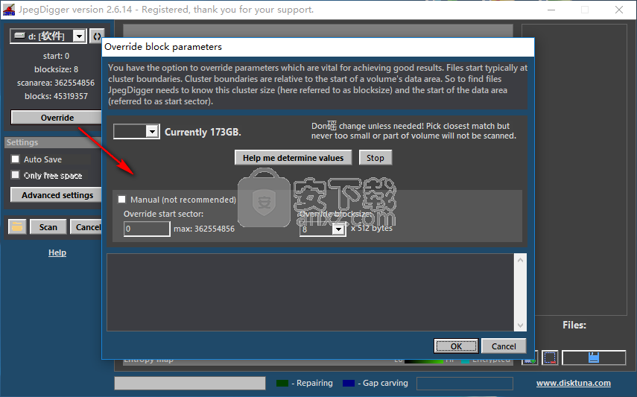This screenshot has width=637, height=397.
Task: Visit the www.disktuna.com link
Action: (573, 383)
